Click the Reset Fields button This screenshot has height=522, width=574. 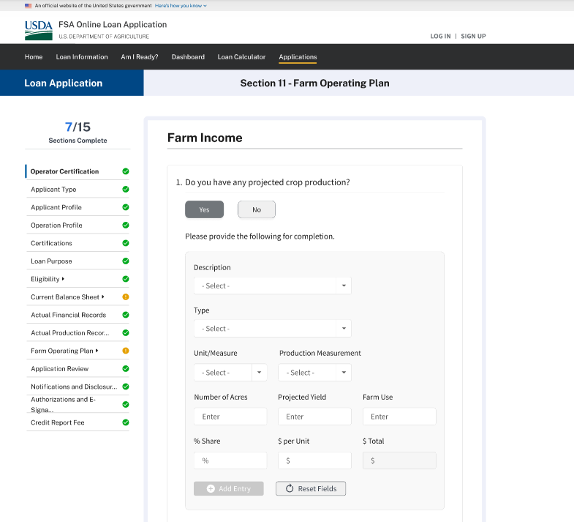click(310, 488)
